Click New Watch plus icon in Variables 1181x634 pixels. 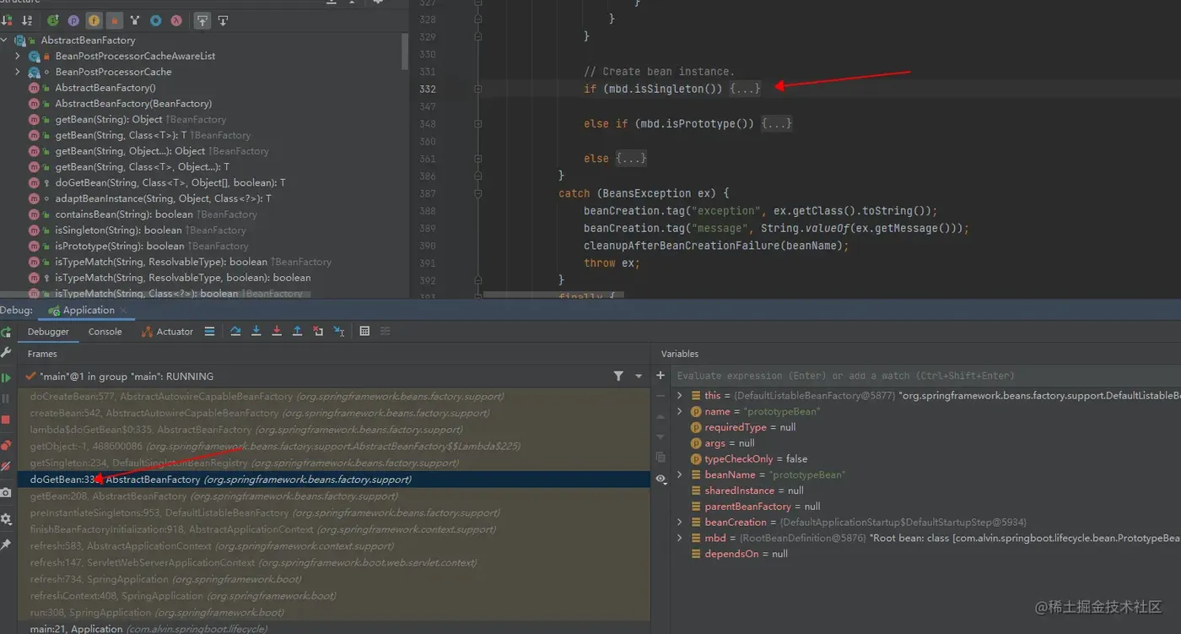[x=661, y=376]
